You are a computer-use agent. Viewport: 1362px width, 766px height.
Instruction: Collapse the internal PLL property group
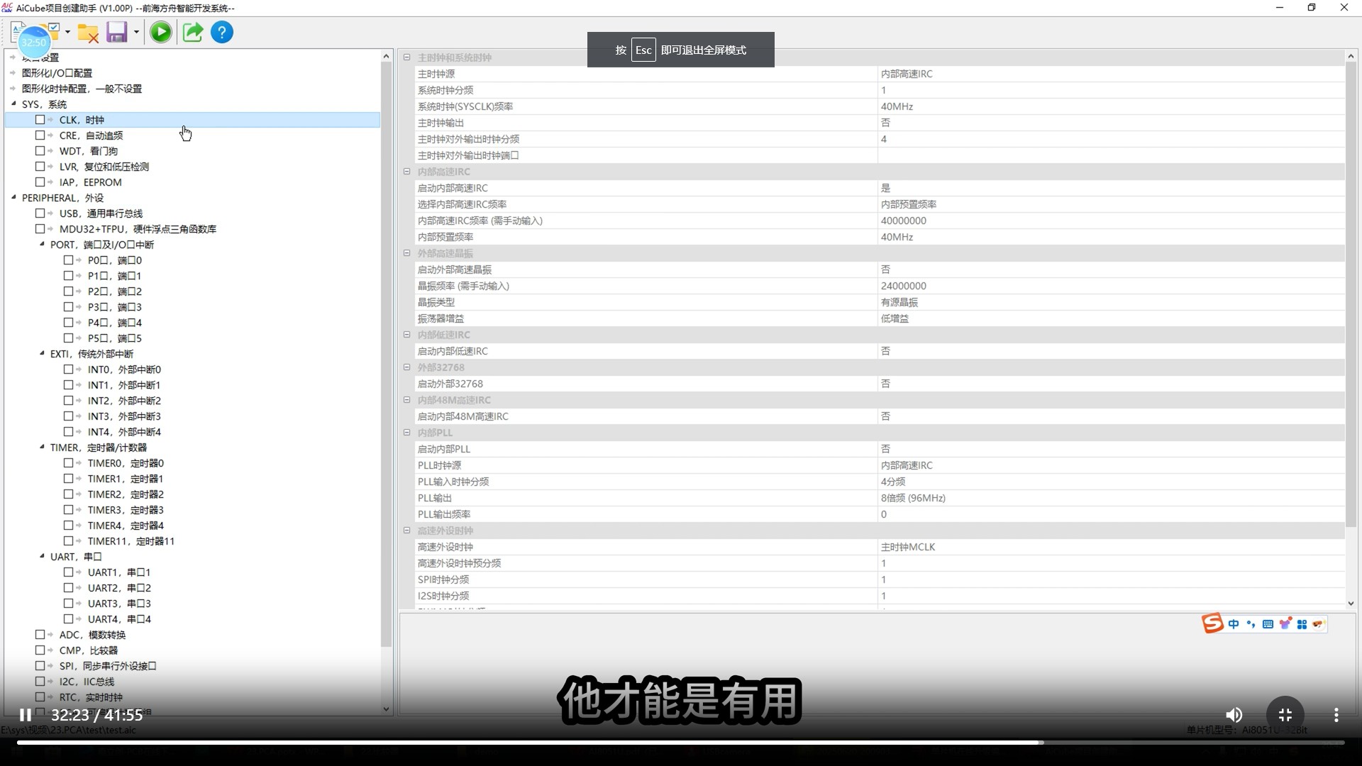(406, 433)
